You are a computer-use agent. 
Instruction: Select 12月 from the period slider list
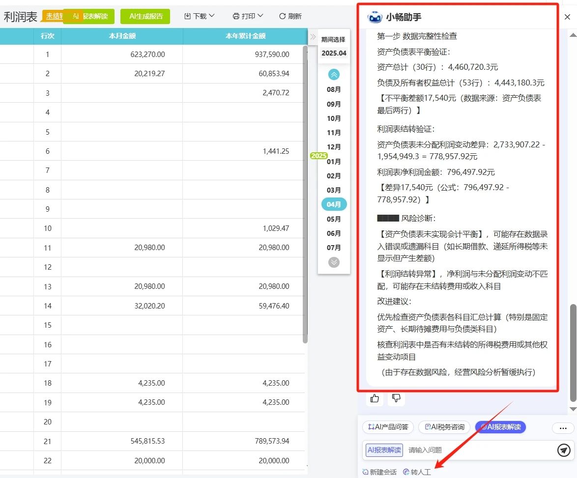click(x=334, y=147)
